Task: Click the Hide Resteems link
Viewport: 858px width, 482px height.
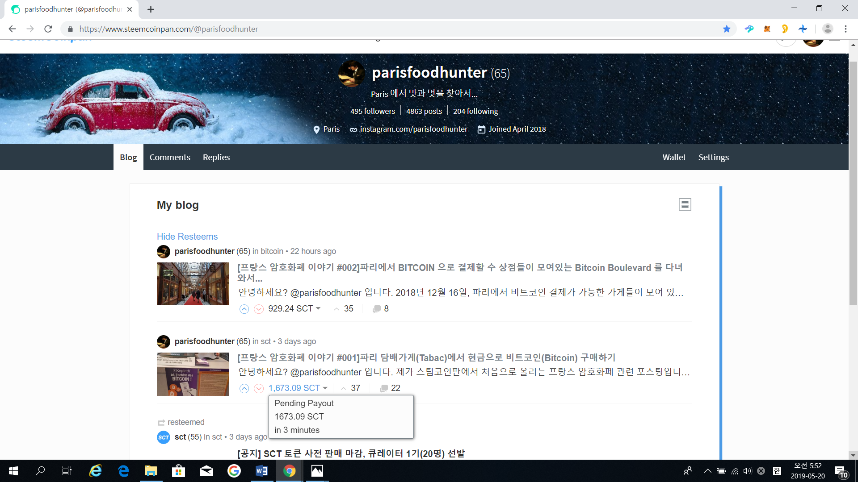Action: [x=187, y=237]
